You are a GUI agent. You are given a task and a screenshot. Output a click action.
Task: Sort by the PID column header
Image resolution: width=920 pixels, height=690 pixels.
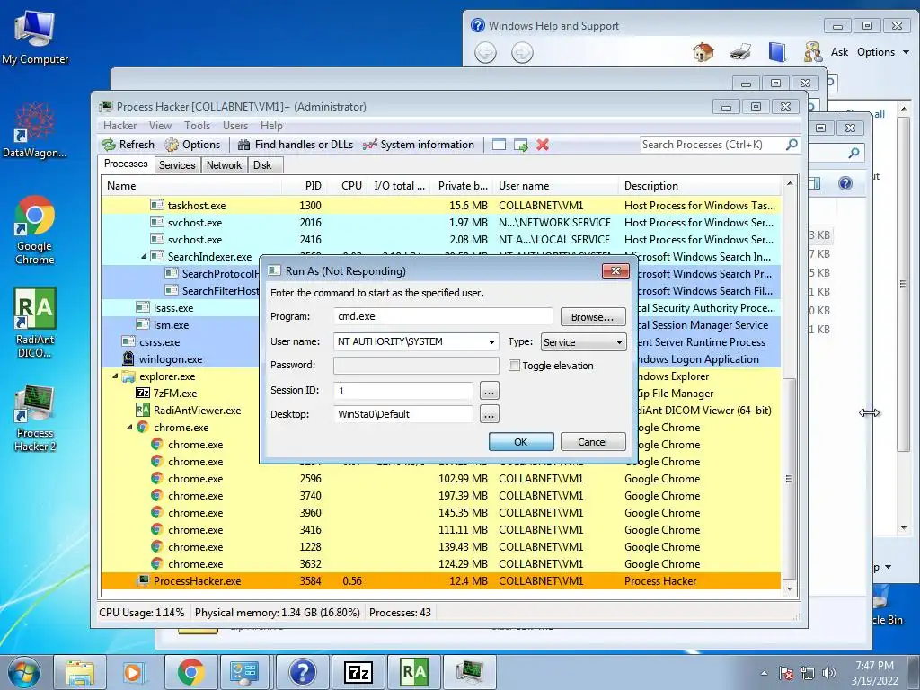point(305,186)
